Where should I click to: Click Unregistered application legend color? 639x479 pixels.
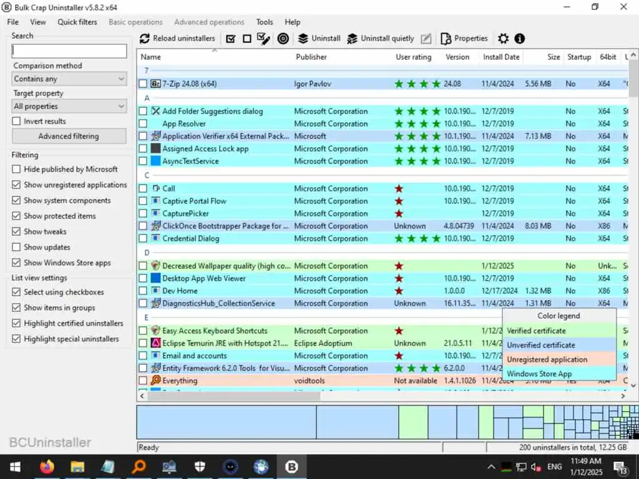click(x=559, y=360)
